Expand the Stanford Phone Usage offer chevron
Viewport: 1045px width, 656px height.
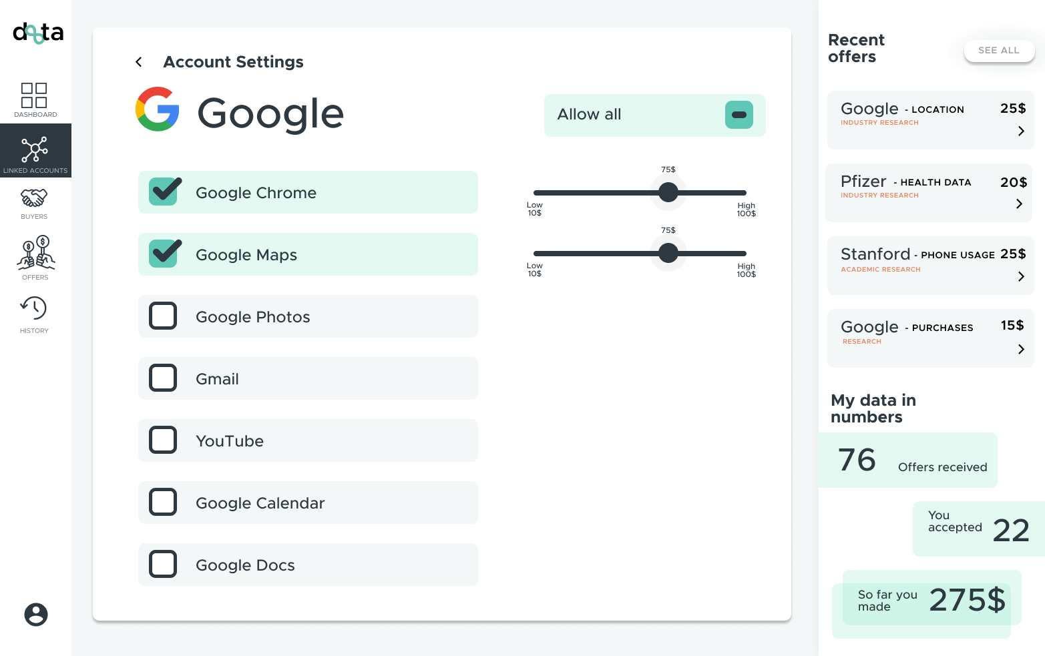1021,276
